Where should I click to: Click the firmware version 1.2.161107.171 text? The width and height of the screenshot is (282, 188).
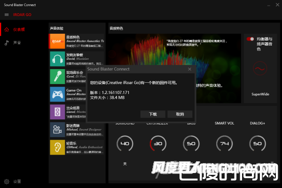click(x=110, y=93)
